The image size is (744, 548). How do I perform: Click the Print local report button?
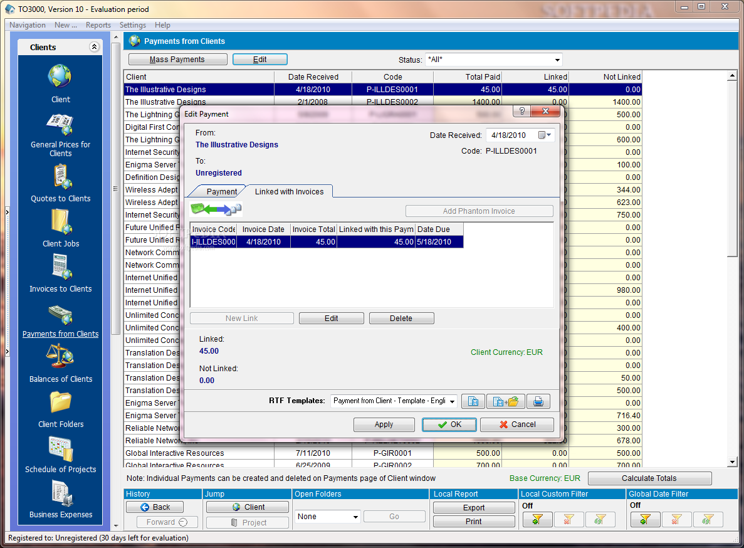(474, 522)
